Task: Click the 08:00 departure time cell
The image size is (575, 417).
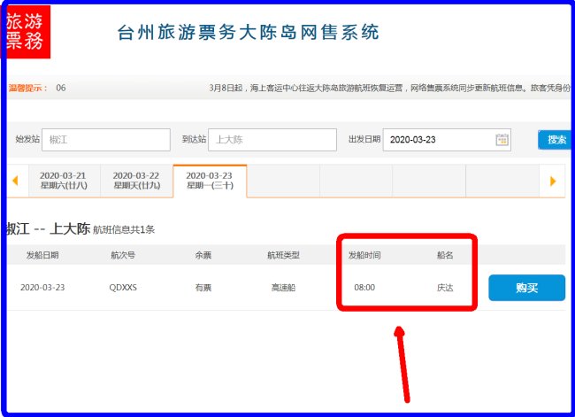Action: (x=364, y=288)
